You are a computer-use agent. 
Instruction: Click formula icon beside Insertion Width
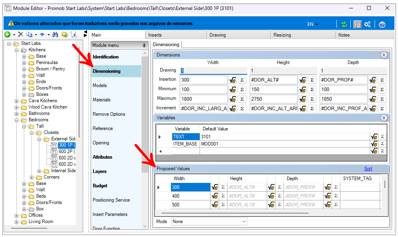click(x=233, y=80)
